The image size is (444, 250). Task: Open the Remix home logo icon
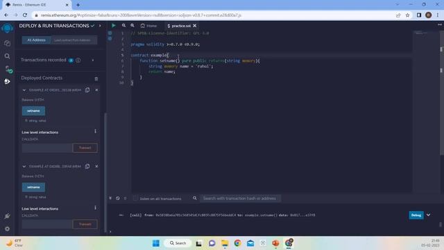(x=7, y=28)
